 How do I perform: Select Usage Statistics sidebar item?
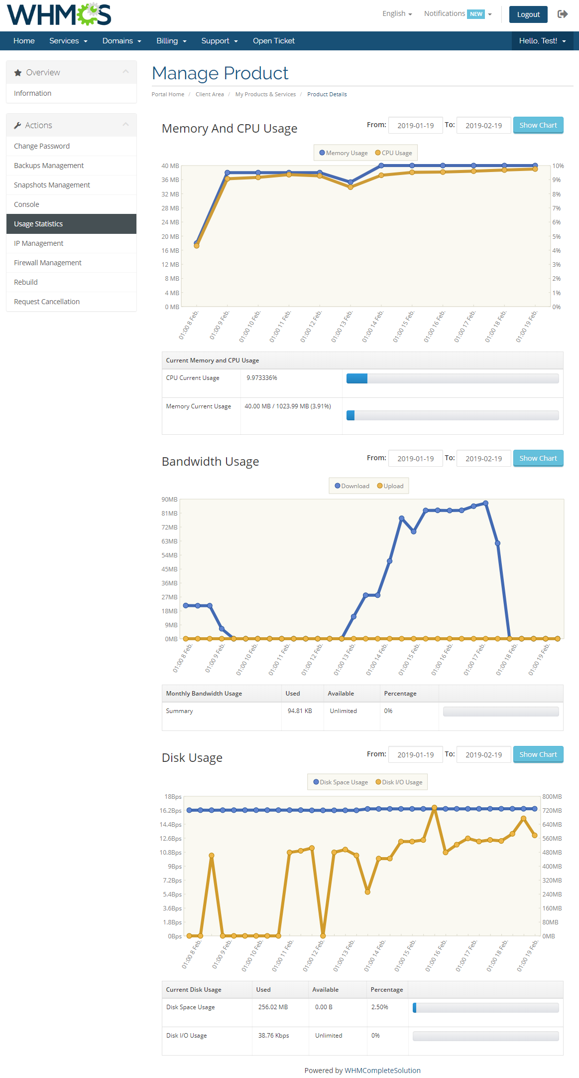(71, 224)
